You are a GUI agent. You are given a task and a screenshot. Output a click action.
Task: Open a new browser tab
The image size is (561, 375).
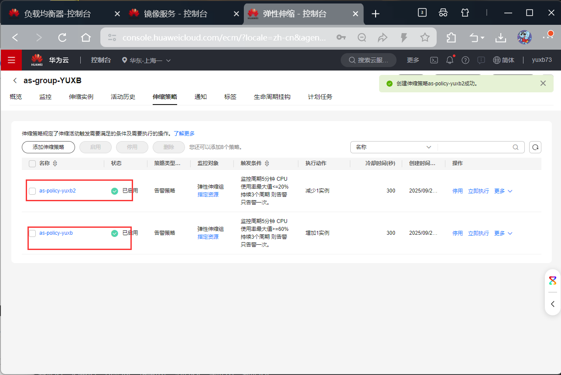pos(376,14)
